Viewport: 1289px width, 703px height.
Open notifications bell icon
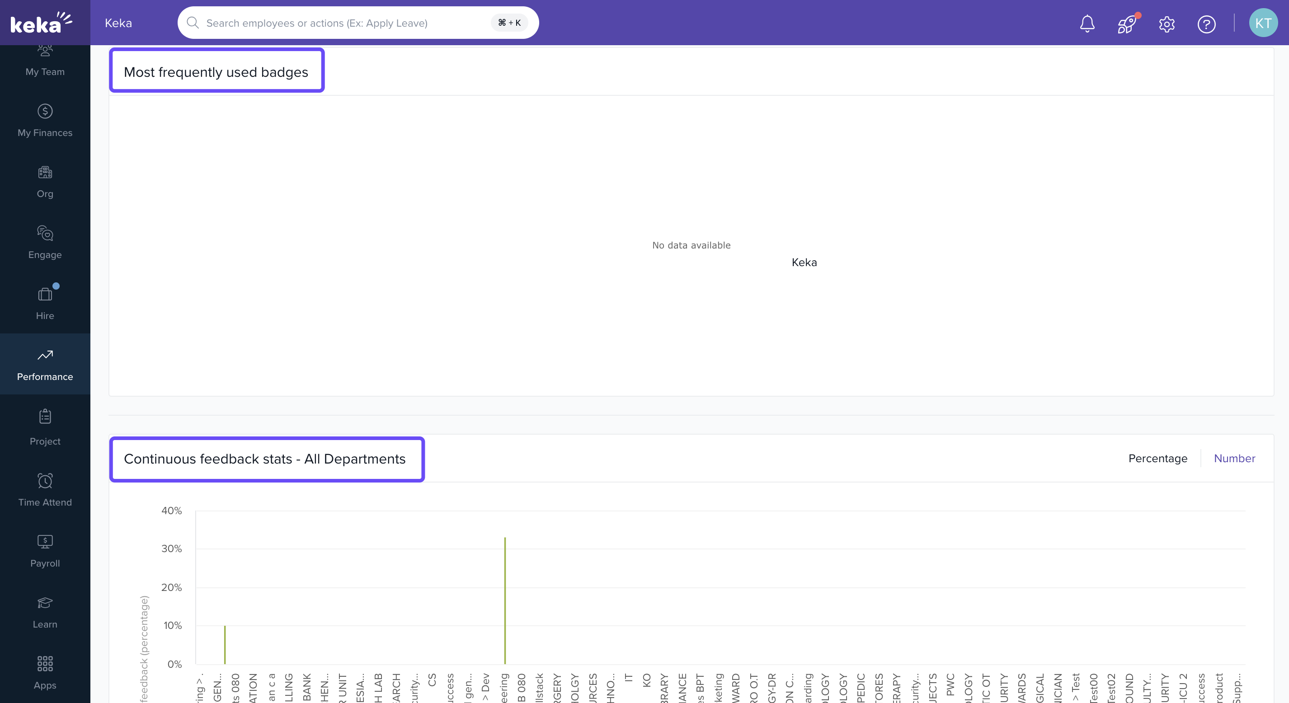[x=1087, y=23]
